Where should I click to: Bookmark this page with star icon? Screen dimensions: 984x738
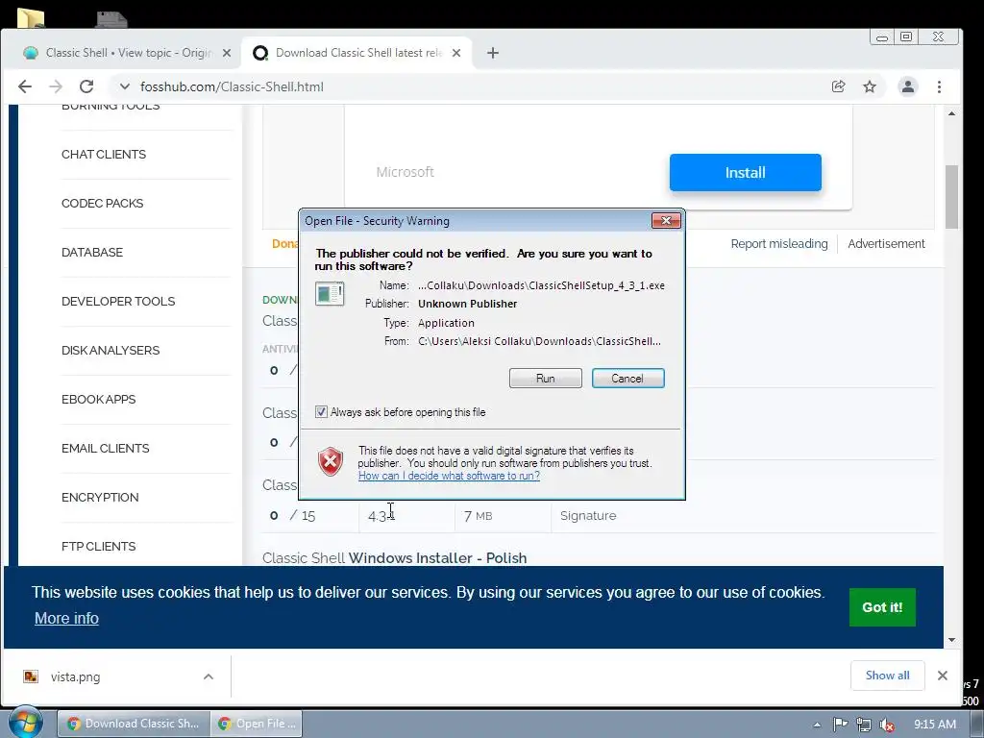[869, 86]
